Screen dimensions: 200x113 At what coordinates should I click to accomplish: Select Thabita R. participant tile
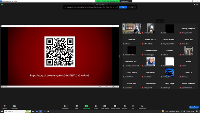click(x=188, y=73)
